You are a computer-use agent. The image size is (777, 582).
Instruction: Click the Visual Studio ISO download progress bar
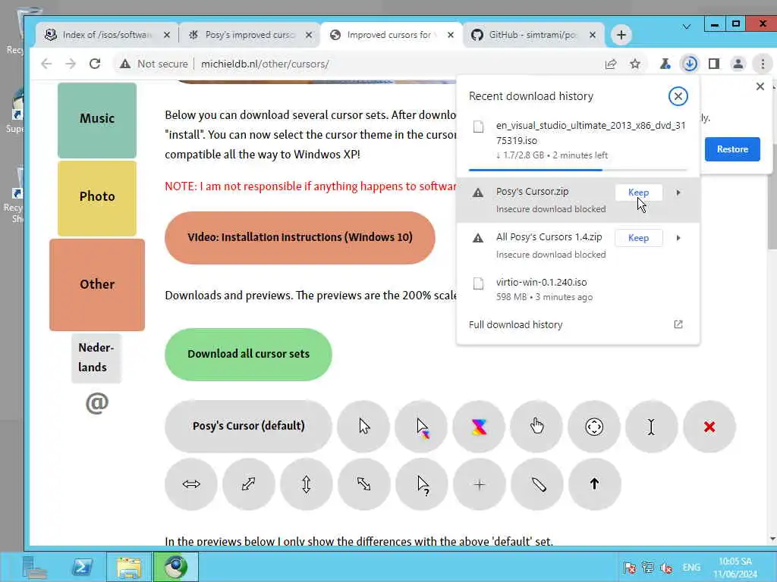[x=577, y=170]
